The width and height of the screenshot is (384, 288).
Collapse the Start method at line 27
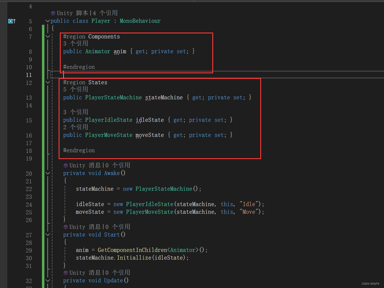(48, 235)
